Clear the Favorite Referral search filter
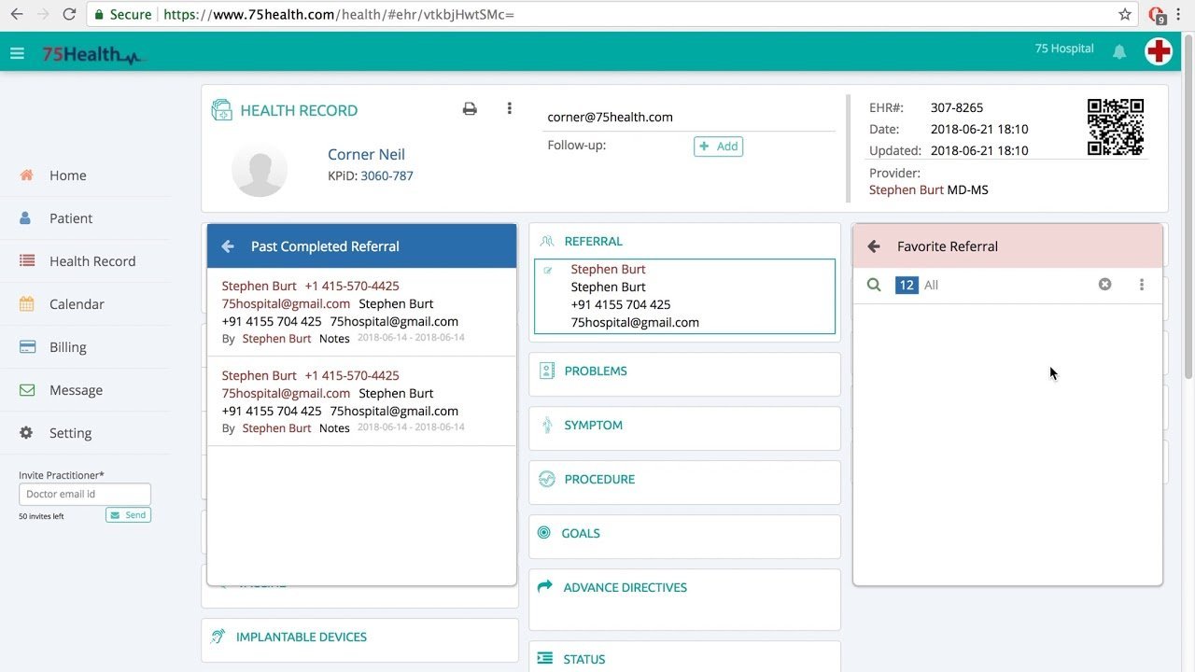Image resolution: width=1195 pixels, height=672 pixels. click(x=1104, y=285)
